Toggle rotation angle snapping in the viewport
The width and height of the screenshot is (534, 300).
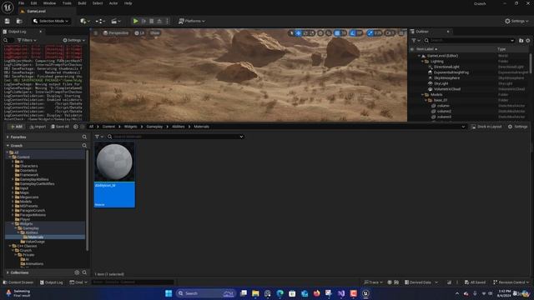(353, 33)
